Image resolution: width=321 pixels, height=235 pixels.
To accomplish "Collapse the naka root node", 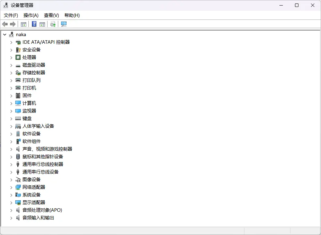I will tap(5, 35).
